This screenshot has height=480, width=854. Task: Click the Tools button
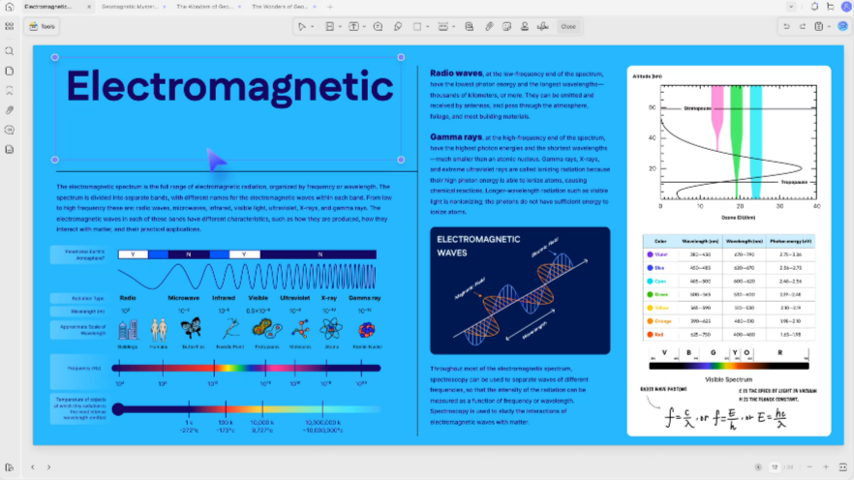coord(42,26)
